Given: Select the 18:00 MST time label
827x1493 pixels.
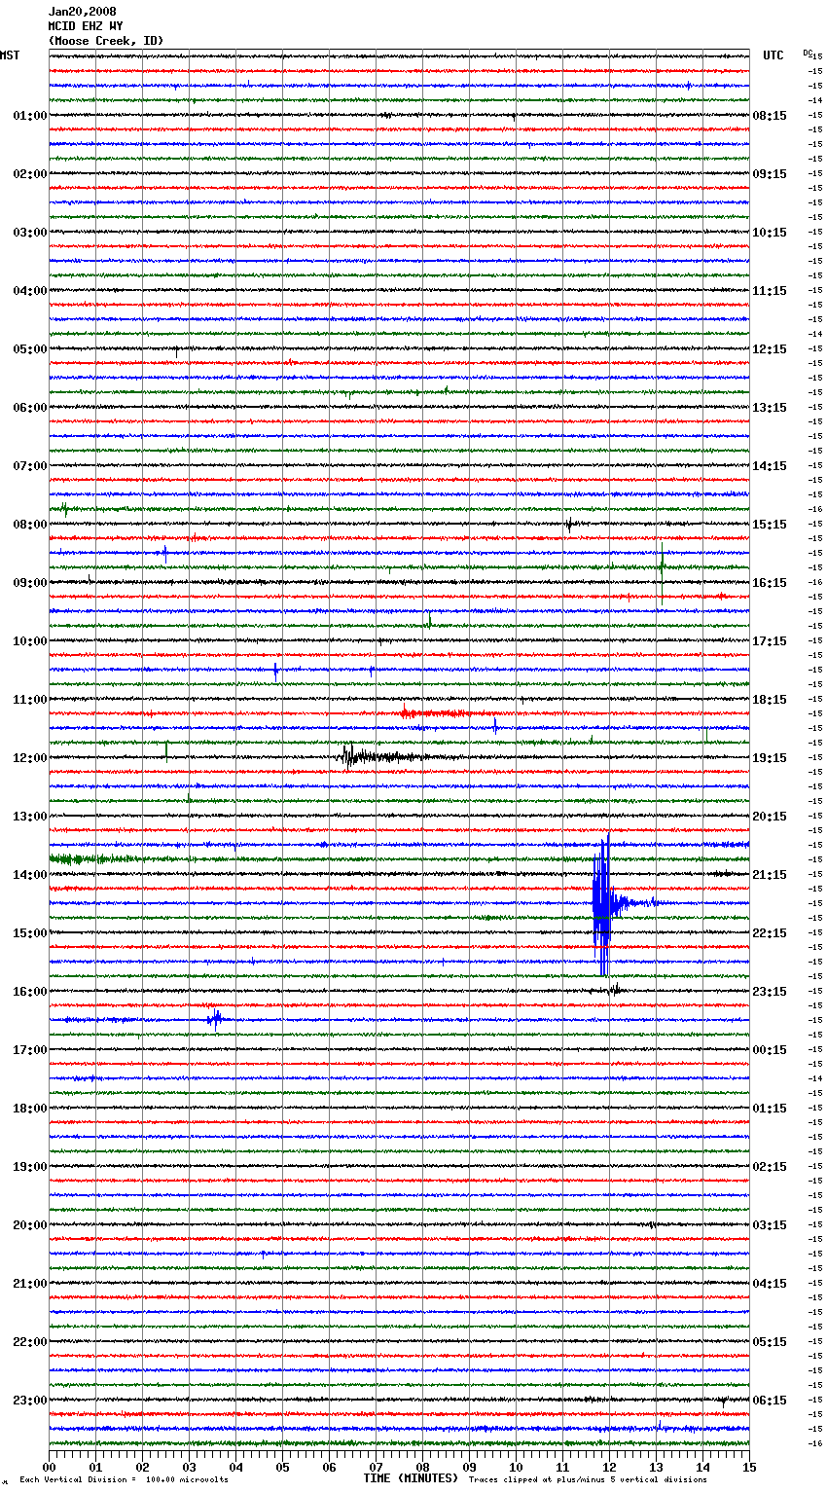Looking at the screenshot, I should [30, 1109].
